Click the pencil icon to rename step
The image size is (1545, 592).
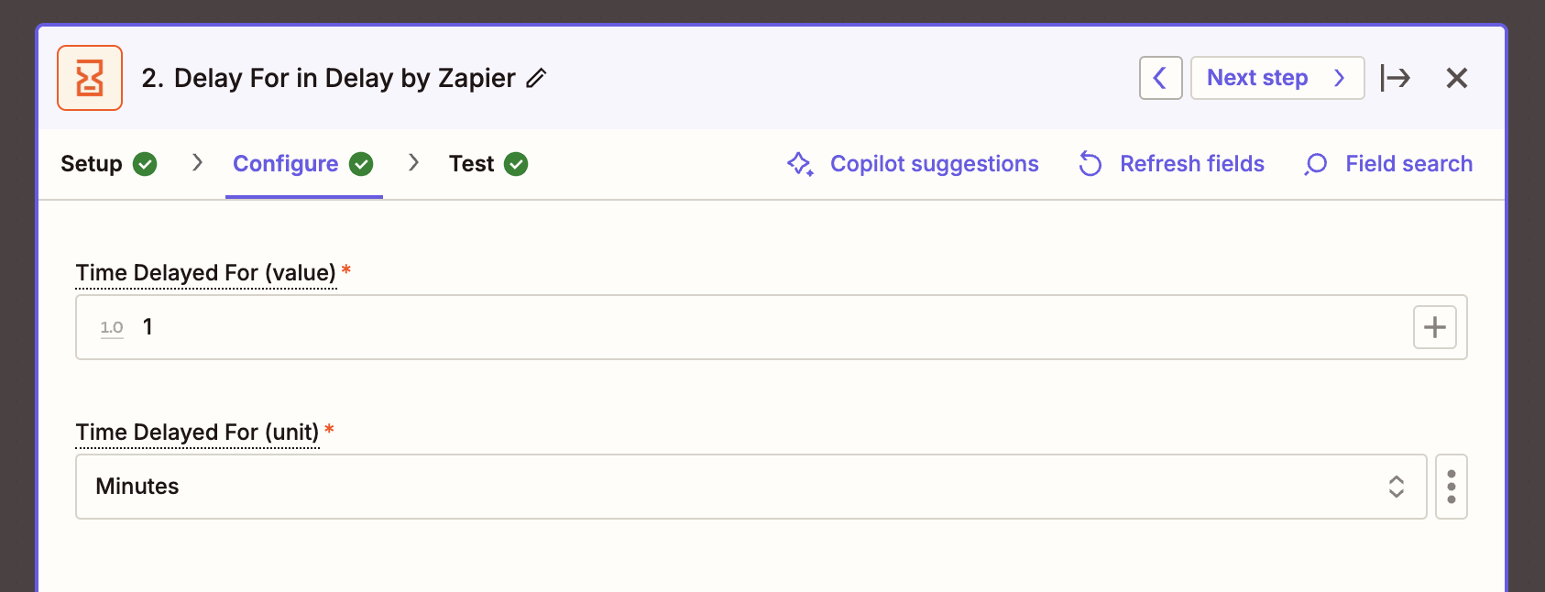click(x=536, y=79)
